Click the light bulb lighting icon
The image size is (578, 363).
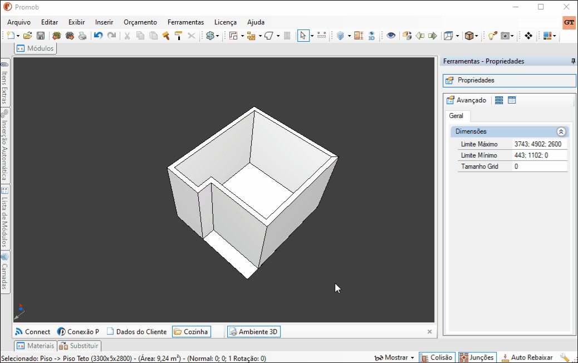tap(492, 36)
